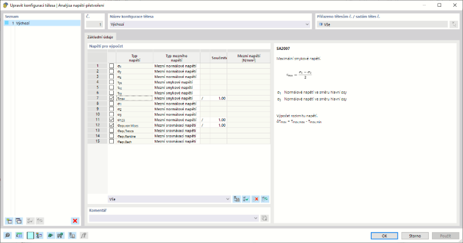Tick the τxz checkbox in row 5

[x=111, y=88]
